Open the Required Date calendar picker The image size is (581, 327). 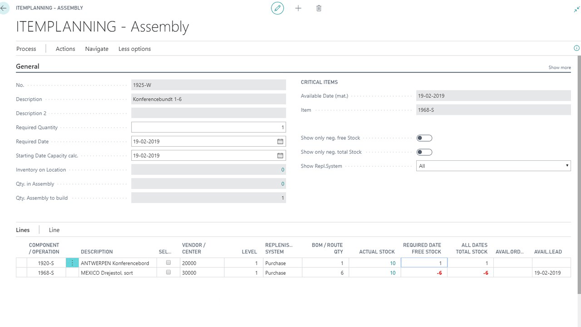pos(280,141)
